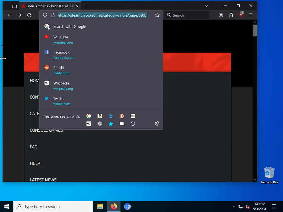List all tabs dropdown arrow

(207, 6)
